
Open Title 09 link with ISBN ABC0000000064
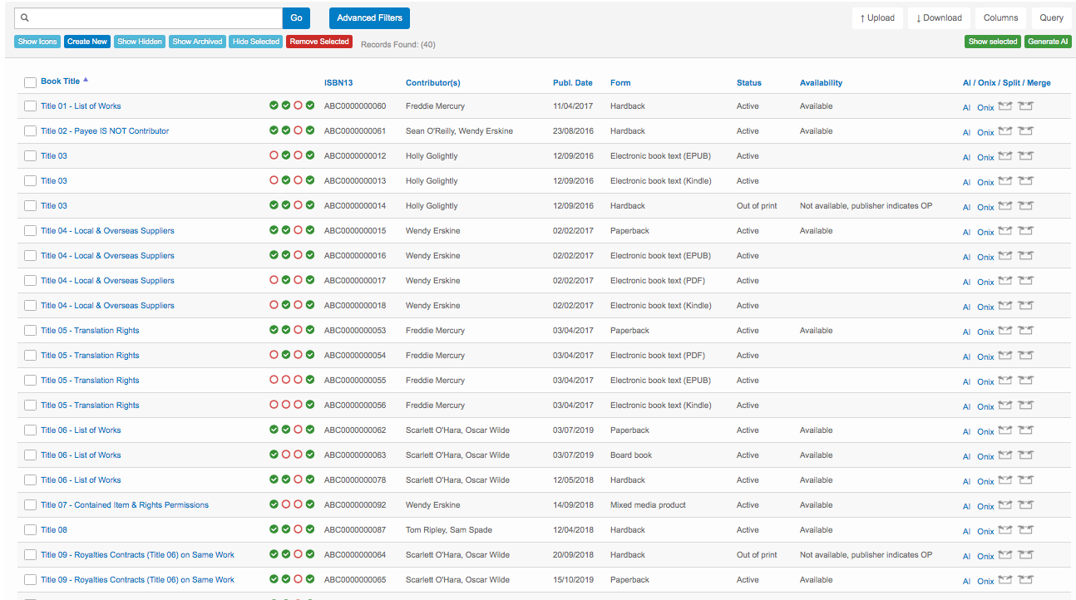[137, 554]
